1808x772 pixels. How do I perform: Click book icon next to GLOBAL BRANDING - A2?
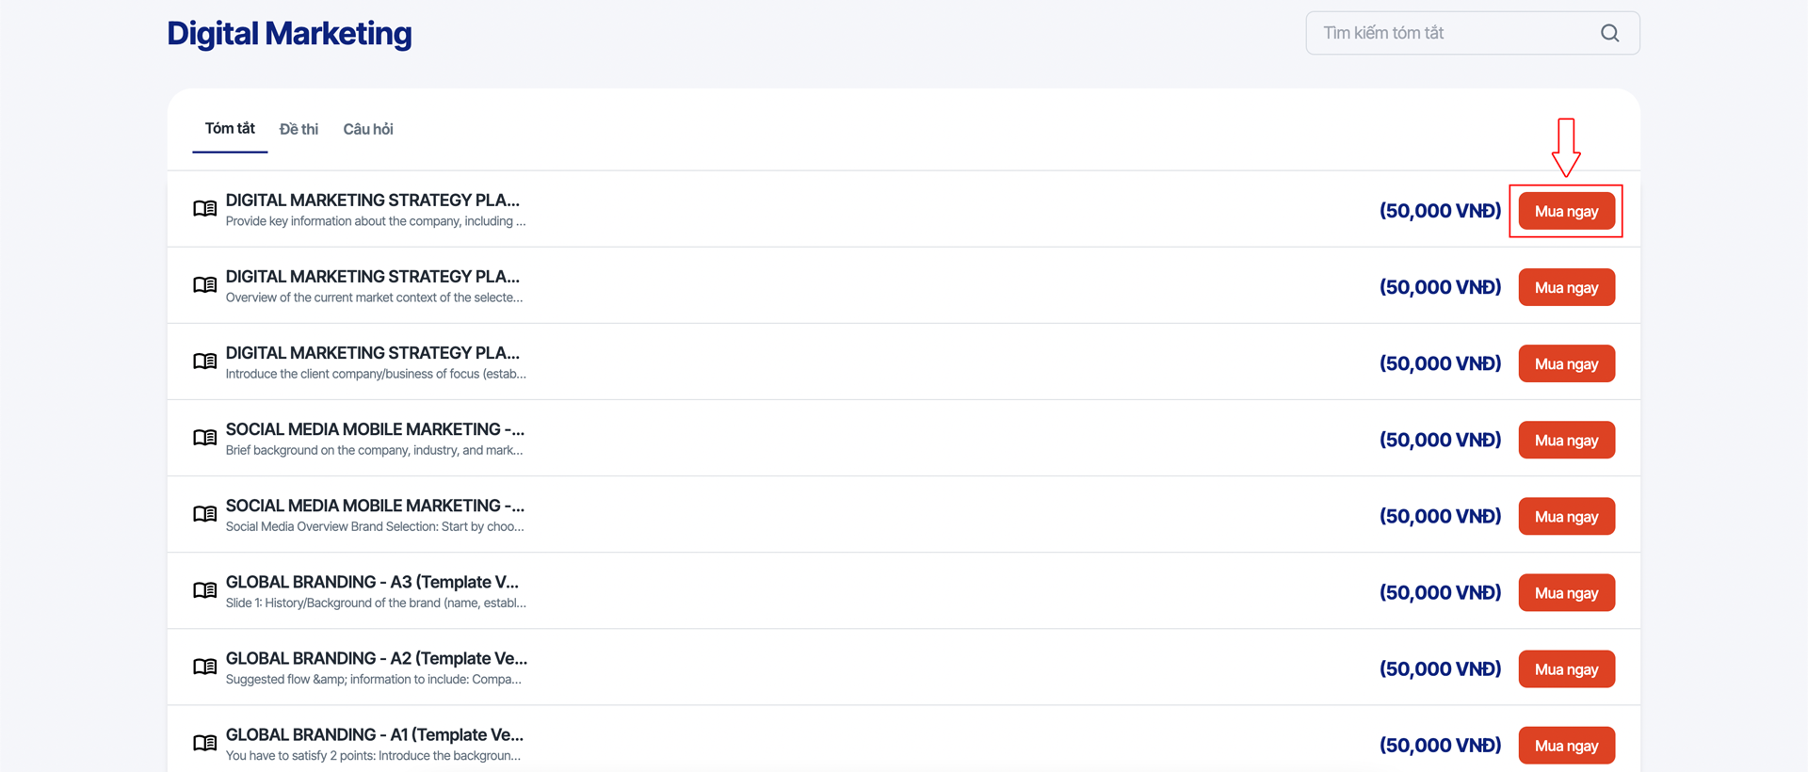[204, 667]
